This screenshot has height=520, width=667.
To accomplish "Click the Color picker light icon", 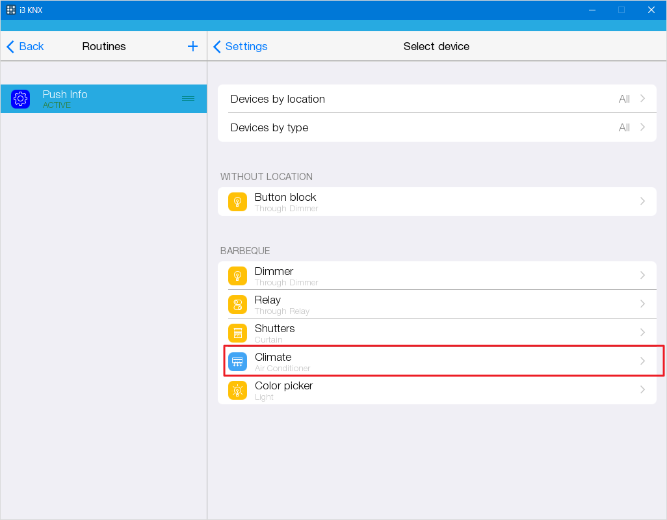I will click(237, 390).
